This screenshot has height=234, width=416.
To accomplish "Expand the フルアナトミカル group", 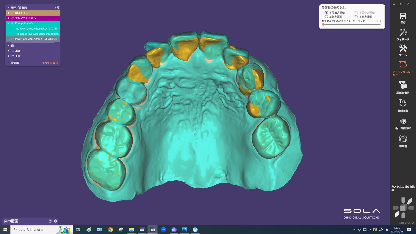I will click(x=8, y=18).
